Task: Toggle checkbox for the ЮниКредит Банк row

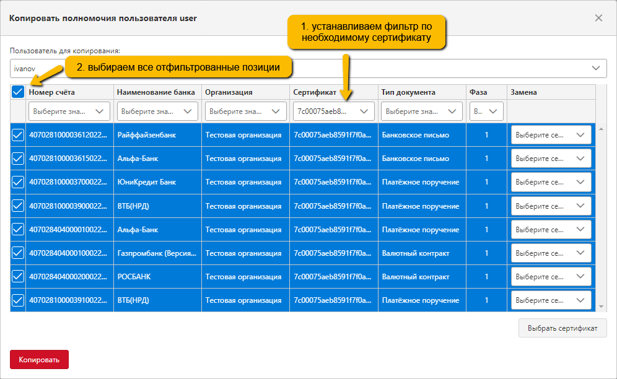Action: pyautogui.click(x=18, y=182)
